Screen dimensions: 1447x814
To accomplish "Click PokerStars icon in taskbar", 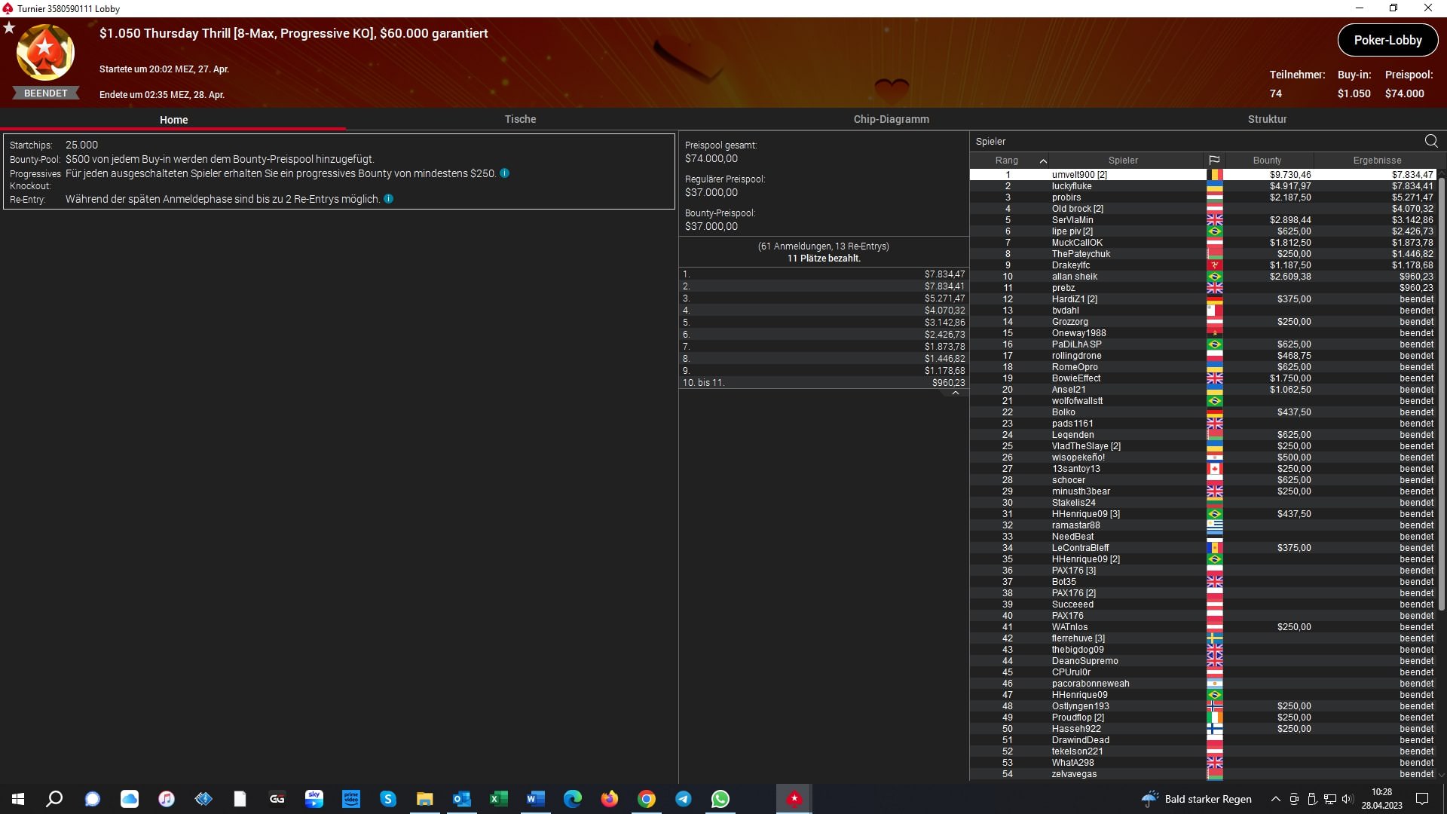I will pos(794,799).
